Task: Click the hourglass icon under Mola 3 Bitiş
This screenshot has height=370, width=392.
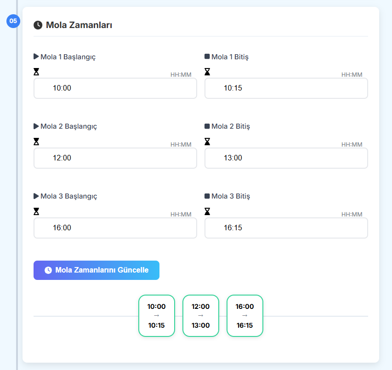Action: coord(207,211)
